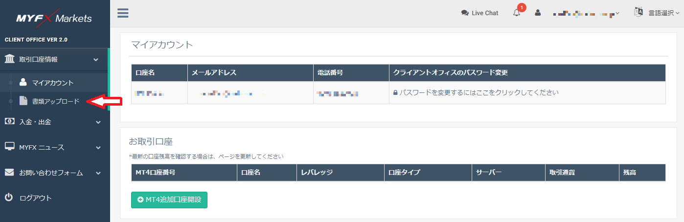Click the language translation icon
The image size is (684, 222).
(638, 13)
